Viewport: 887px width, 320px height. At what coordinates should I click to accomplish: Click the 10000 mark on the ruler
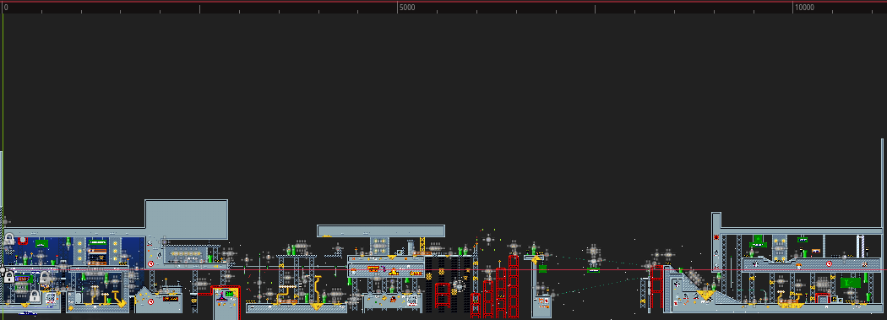click(x=804, y=8)
